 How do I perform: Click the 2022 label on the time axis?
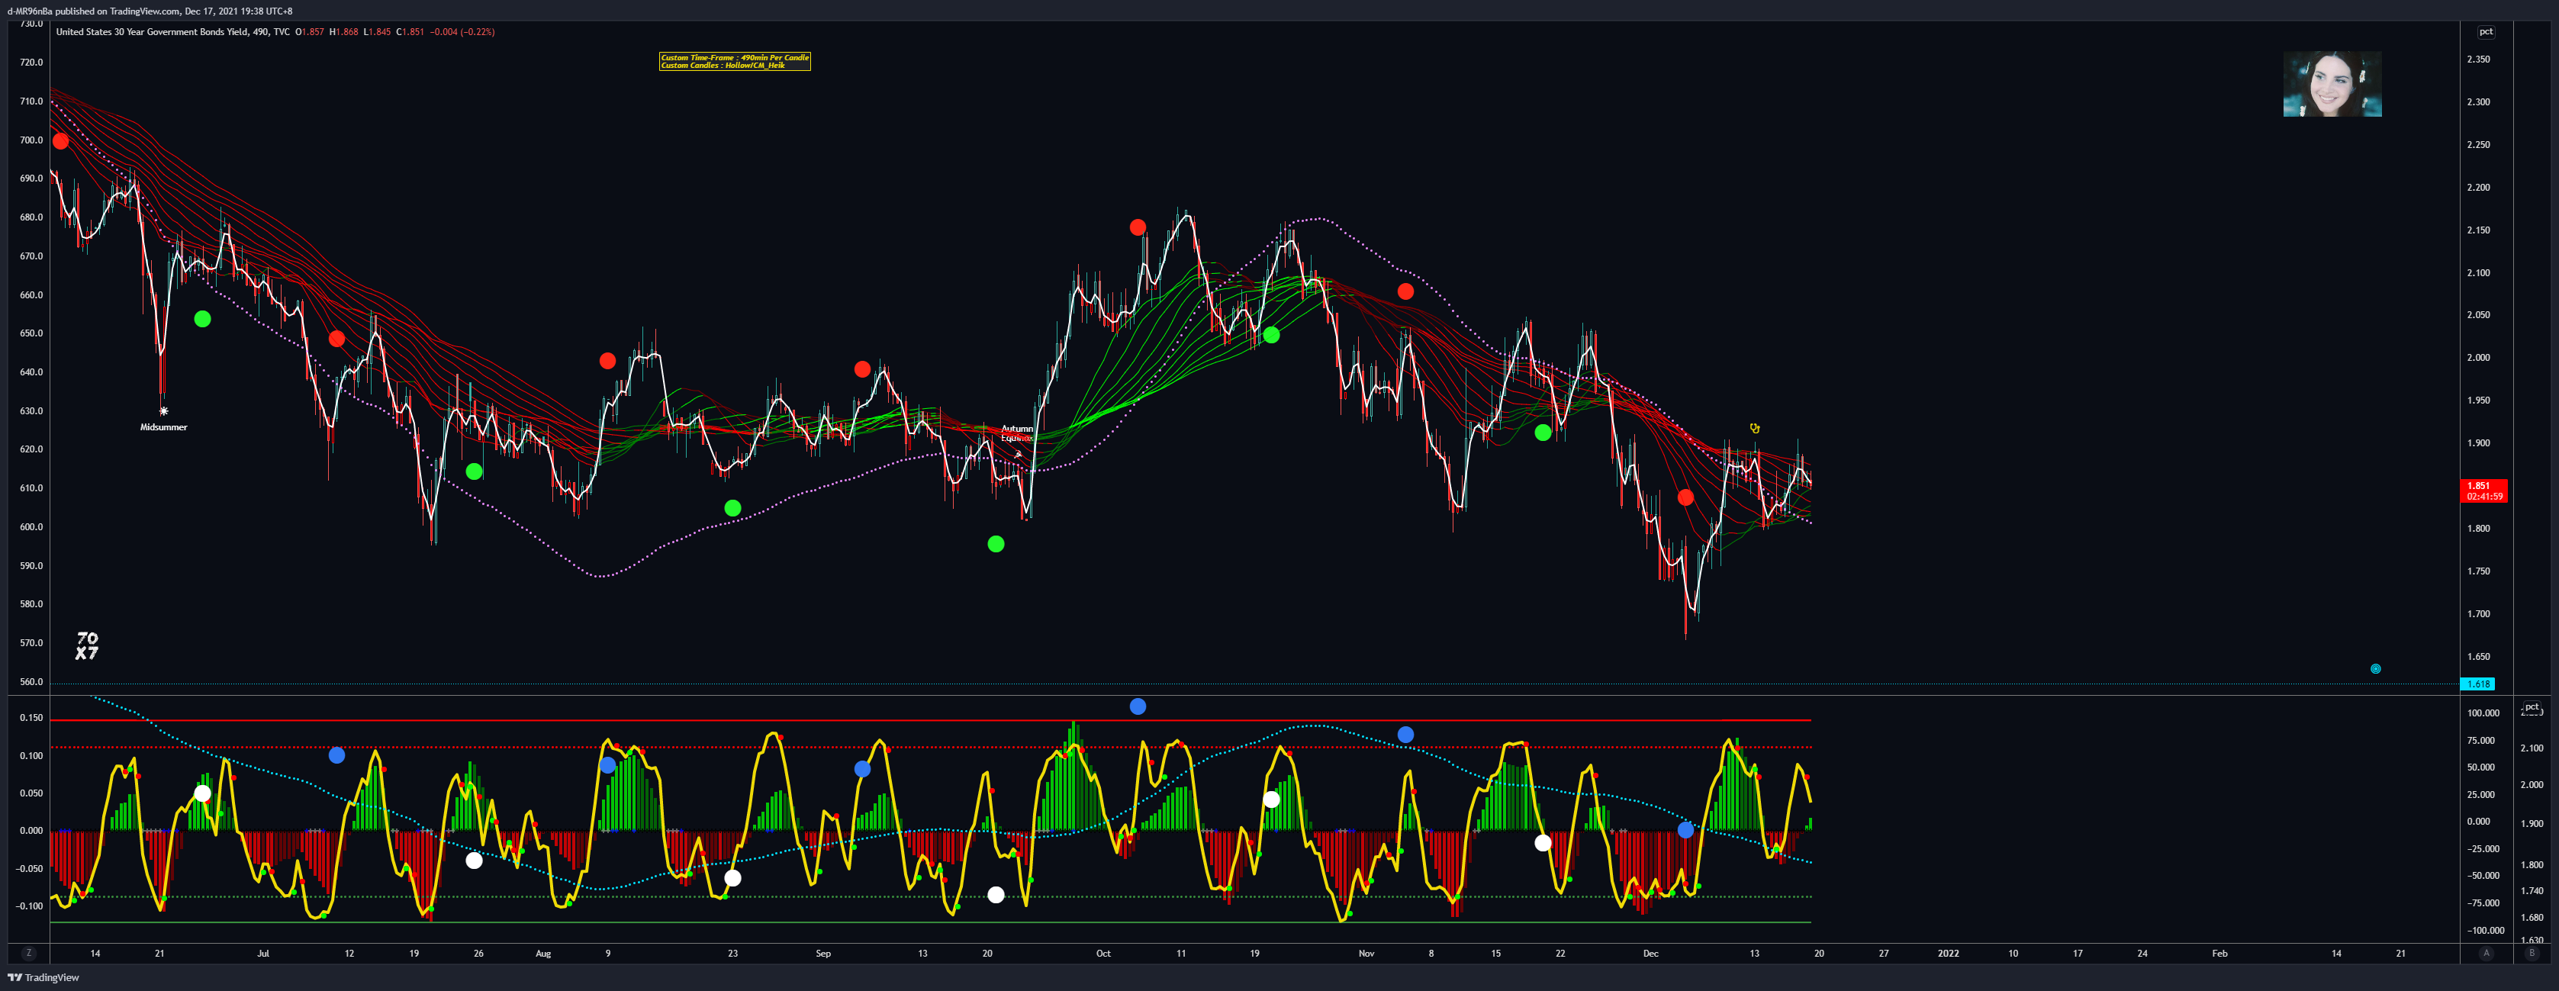(x=1949, y=954)
